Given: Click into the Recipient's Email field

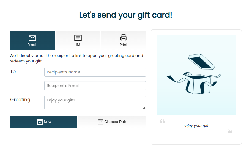Looking at the screenshot, I should pyautogui.click(x=95, y=86).
